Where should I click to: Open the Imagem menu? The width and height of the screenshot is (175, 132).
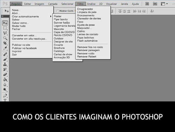tap(39, 4)
